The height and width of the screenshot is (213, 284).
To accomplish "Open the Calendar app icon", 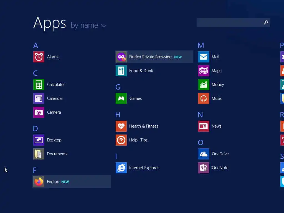I will [x=39, y=98].
